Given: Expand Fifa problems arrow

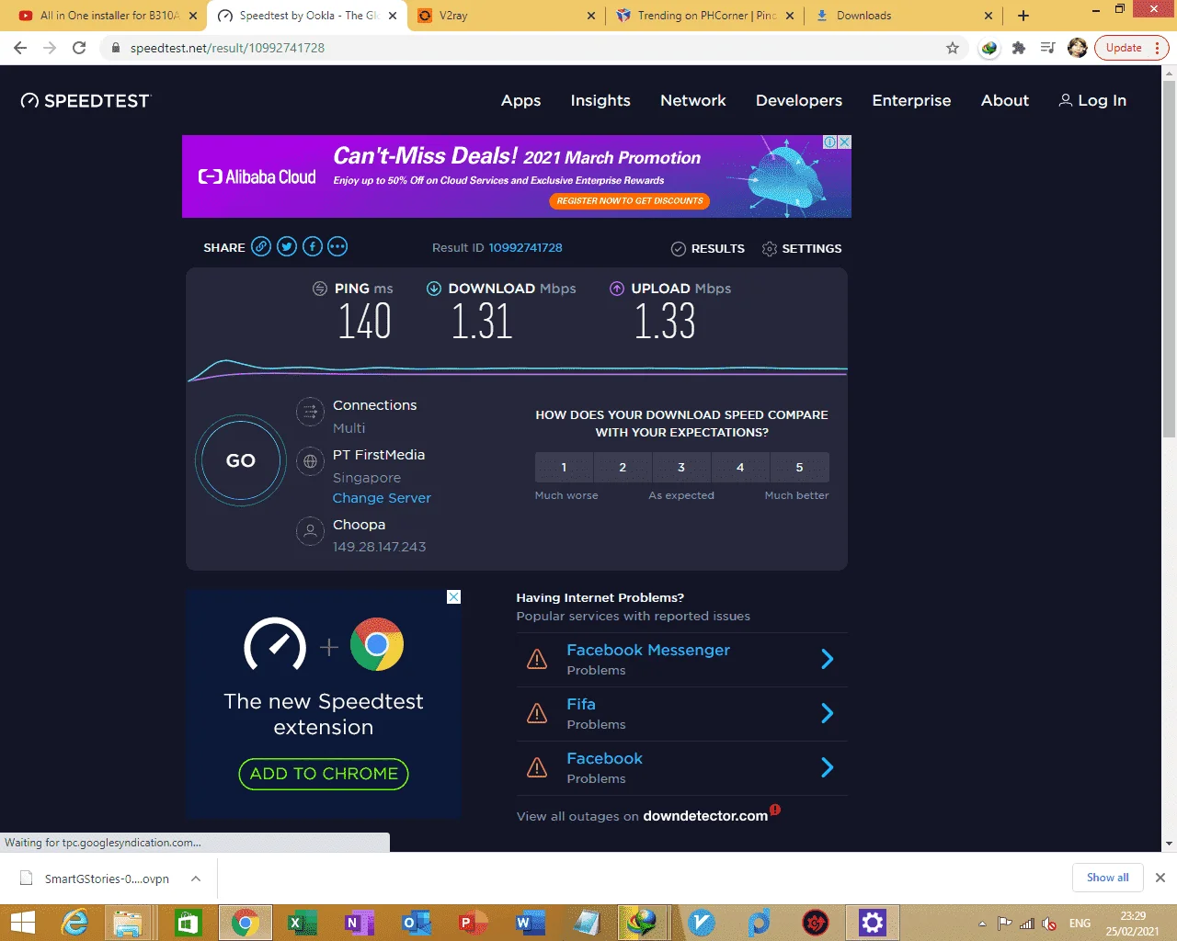Looking at the screenshot, I should (x=827, y=713).
